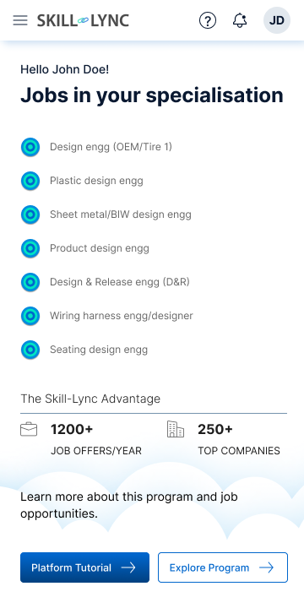Click the Platform Tutorial button
304x608 pixels.
pyautogui.click(x=84, y=567)
